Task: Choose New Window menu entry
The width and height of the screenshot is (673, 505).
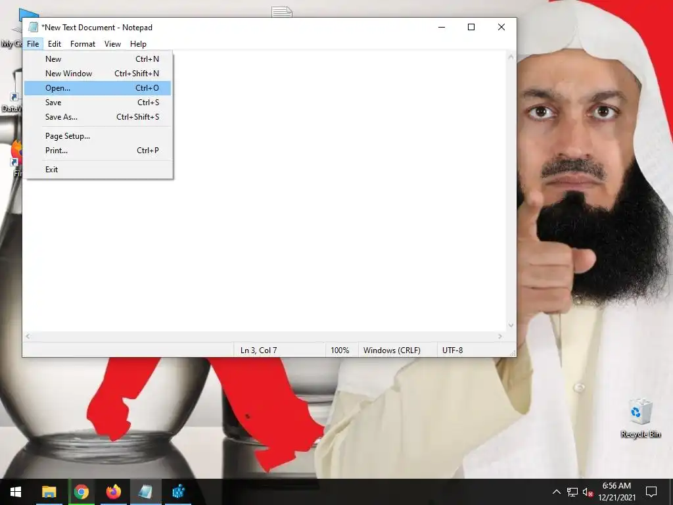Action: pyautogui.click(x=98, y=74)
